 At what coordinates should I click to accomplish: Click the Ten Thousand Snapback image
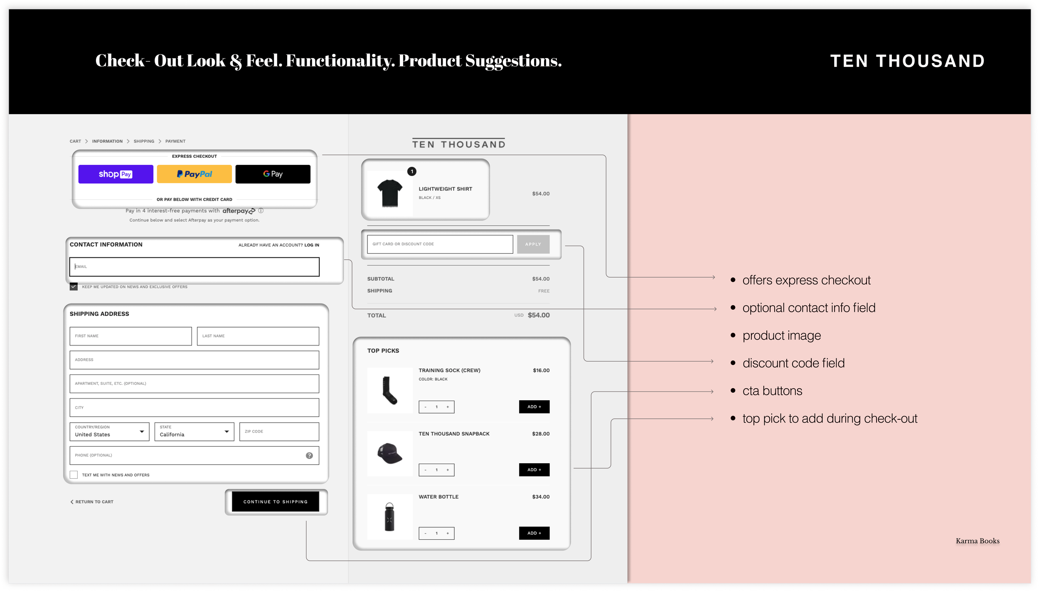point(390,453)
